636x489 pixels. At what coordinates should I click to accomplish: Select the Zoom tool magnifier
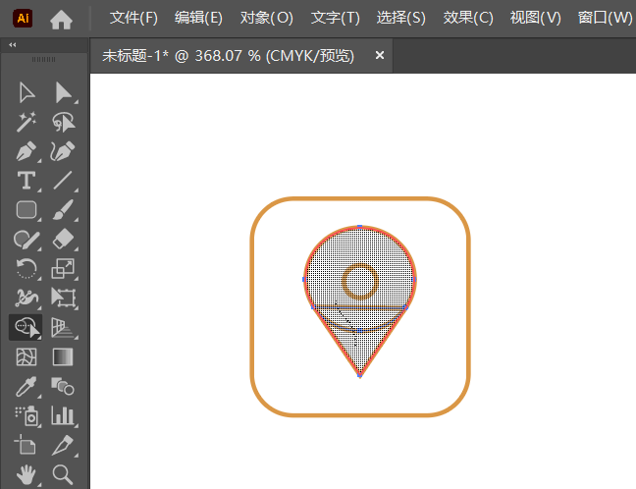pos(63,475)
